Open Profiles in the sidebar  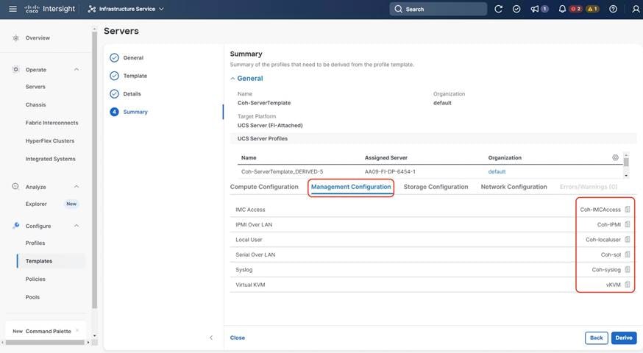(35, 243)
